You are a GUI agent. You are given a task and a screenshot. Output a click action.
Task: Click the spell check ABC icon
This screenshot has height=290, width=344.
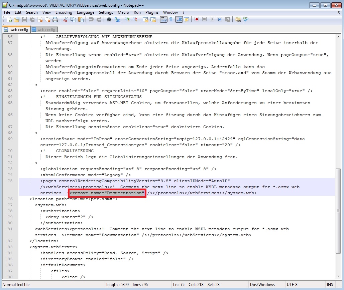[246, 20]
